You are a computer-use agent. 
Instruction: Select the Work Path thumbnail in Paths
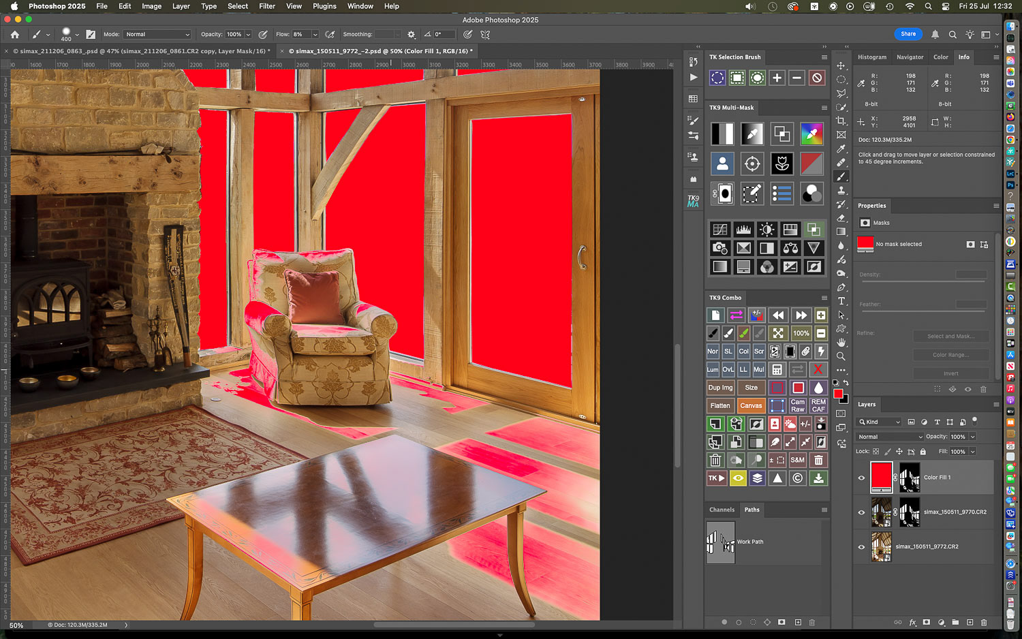(x=720, y=542)
